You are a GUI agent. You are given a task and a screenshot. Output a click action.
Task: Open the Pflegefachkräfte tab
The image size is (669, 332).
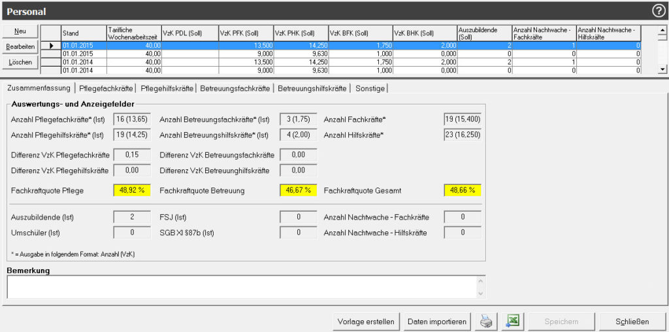106,88
